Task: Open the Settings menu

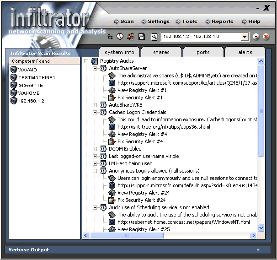Action: pos(155,22)
